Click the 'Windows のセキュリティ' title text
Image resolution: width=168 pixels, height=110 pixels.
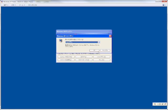(x=64, y=31)
